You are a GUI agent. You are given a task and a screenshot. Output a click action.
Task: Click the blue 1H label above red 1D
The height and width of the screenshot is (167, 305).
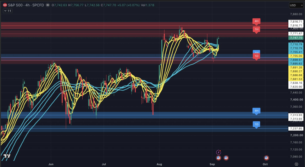pyautogui.click(x=256, y=52)
